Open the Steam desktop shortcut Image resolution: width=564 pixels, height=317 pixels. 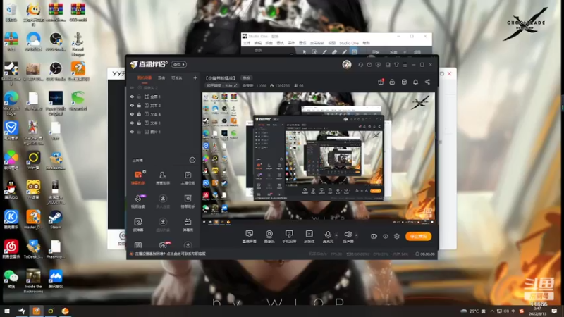(56, 220)
